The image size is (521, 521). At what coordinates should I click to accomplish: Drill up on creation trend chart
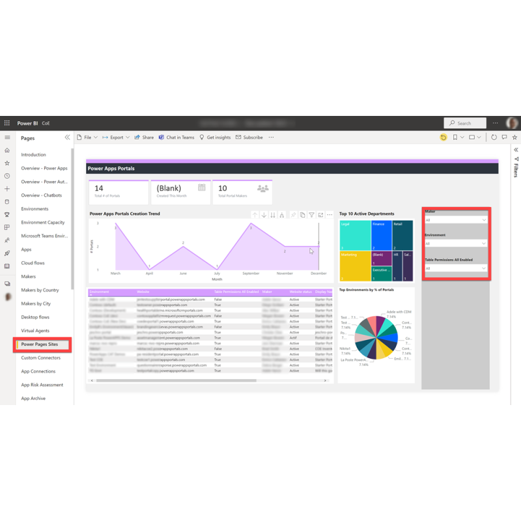255,215
